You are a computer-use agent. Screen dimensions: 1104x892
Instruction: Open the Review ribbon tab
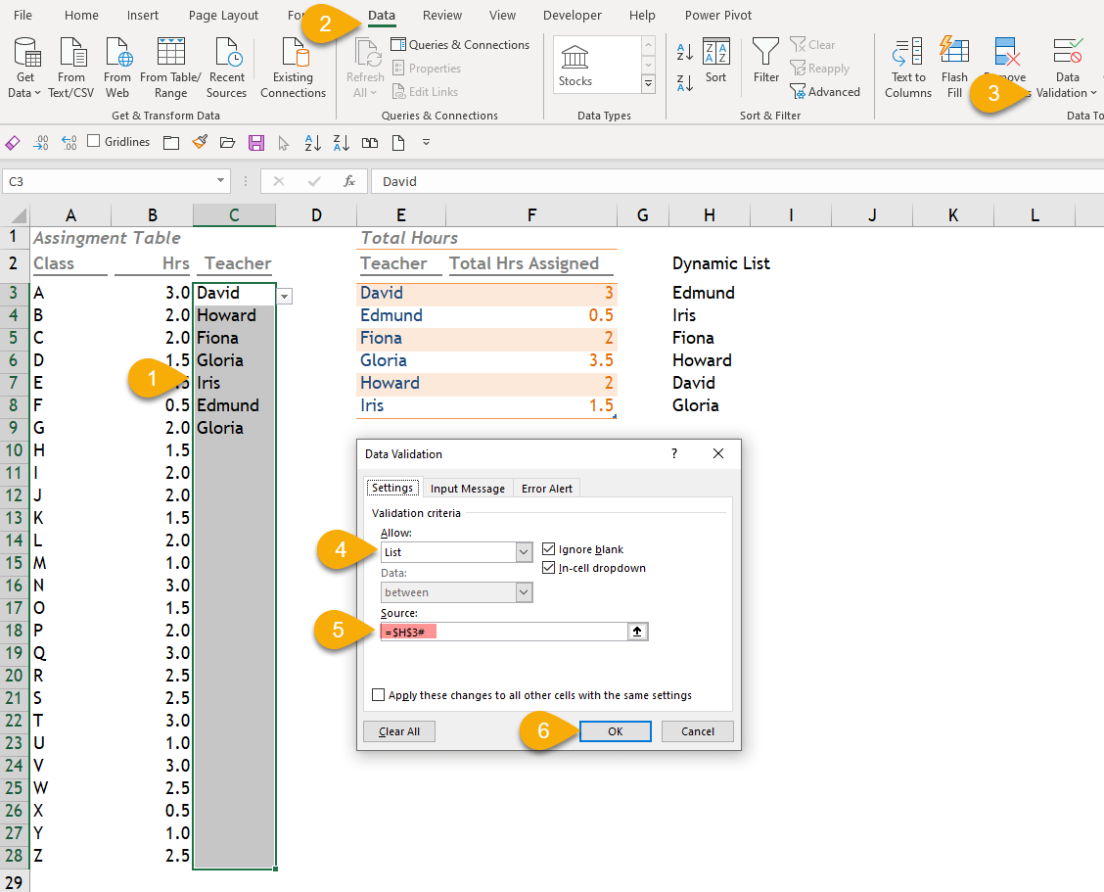coord(441,15)
